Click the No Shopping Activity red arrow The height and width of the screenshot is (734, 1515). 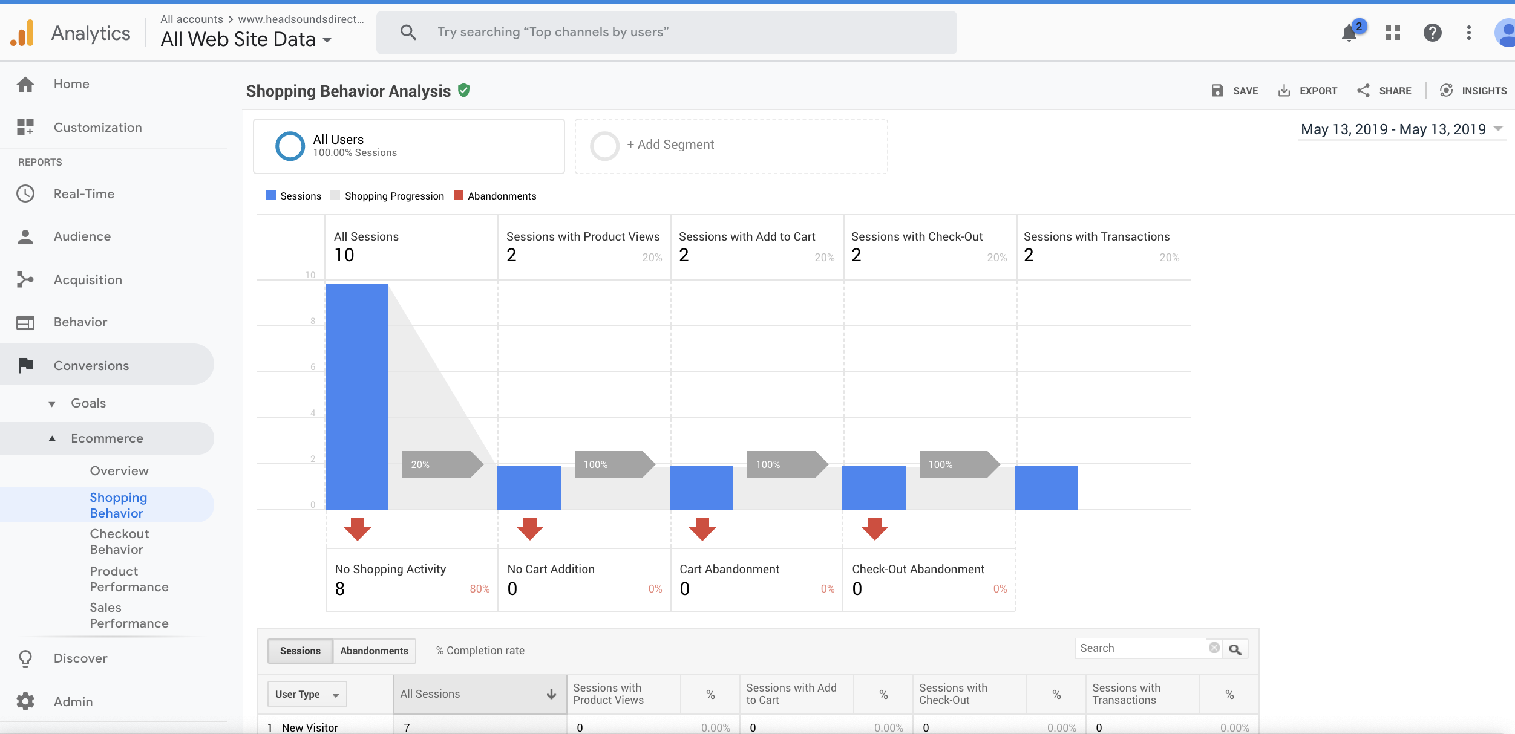coord(357,528)
